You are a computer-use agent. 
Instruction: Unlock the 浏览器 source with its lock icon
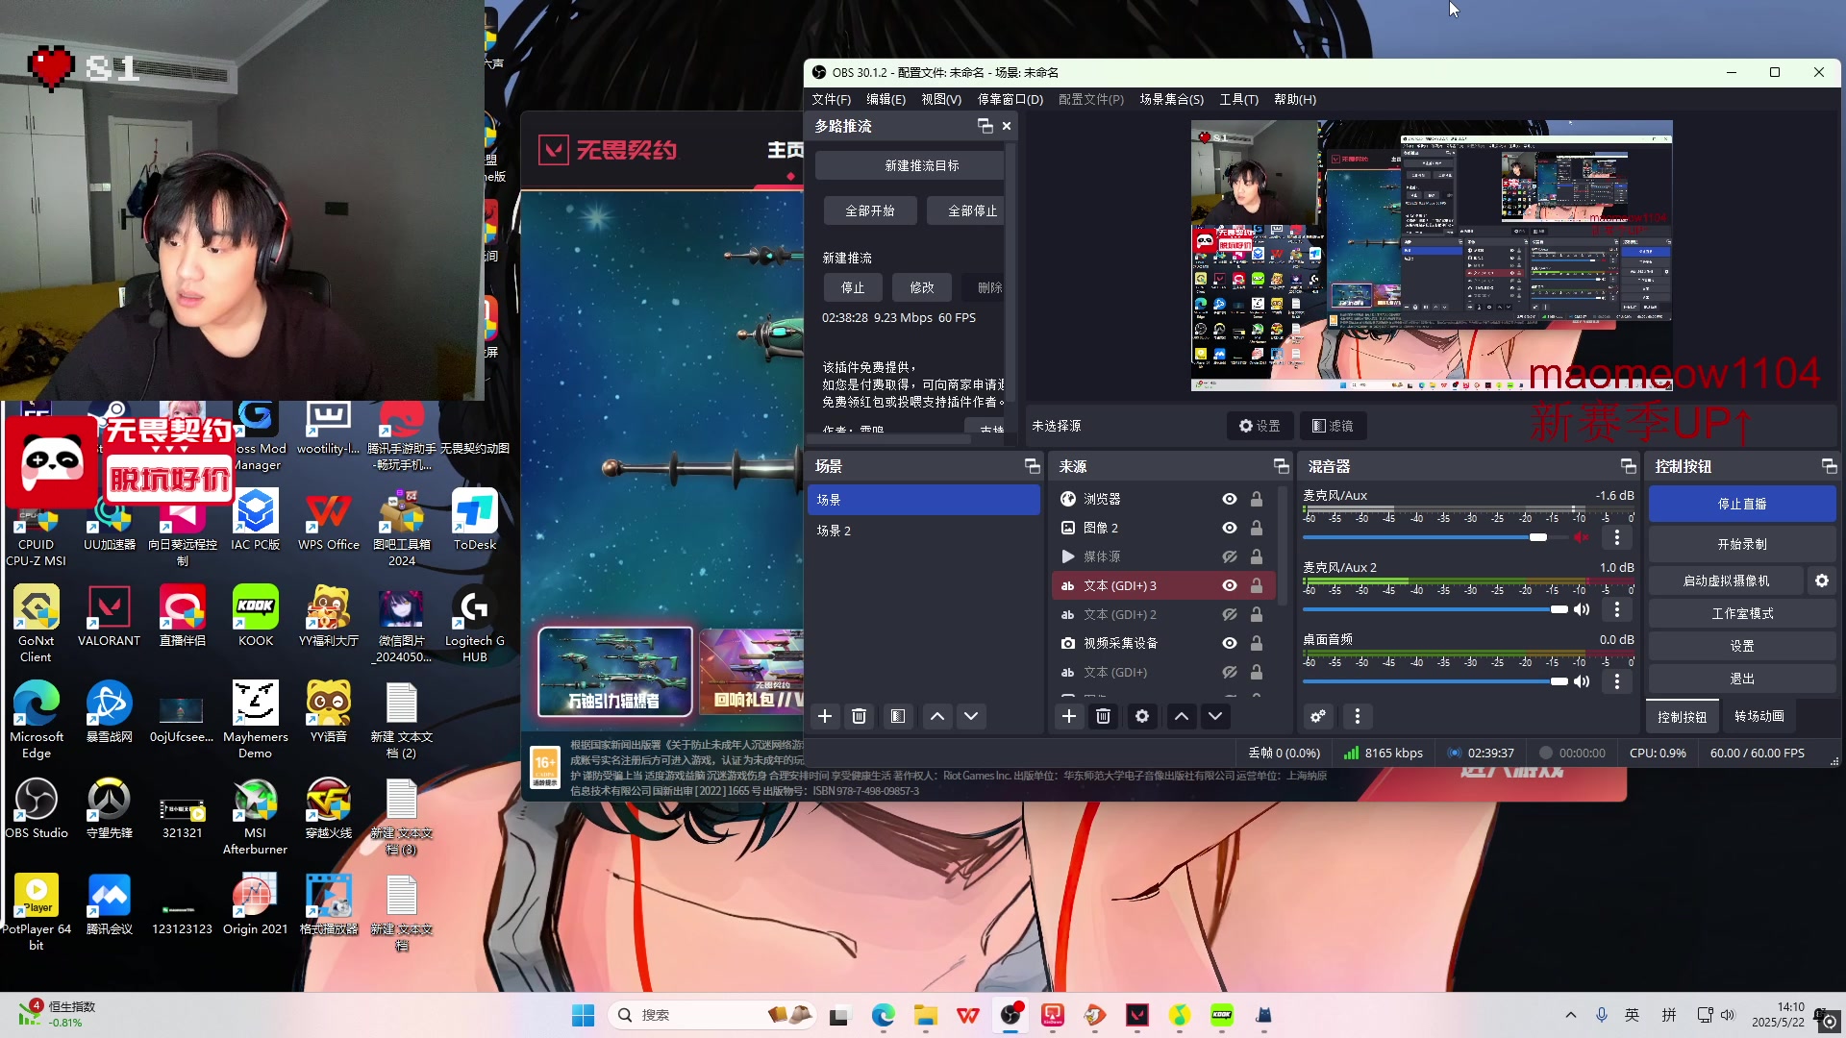pyautogui.click(x=1257, y=499)
